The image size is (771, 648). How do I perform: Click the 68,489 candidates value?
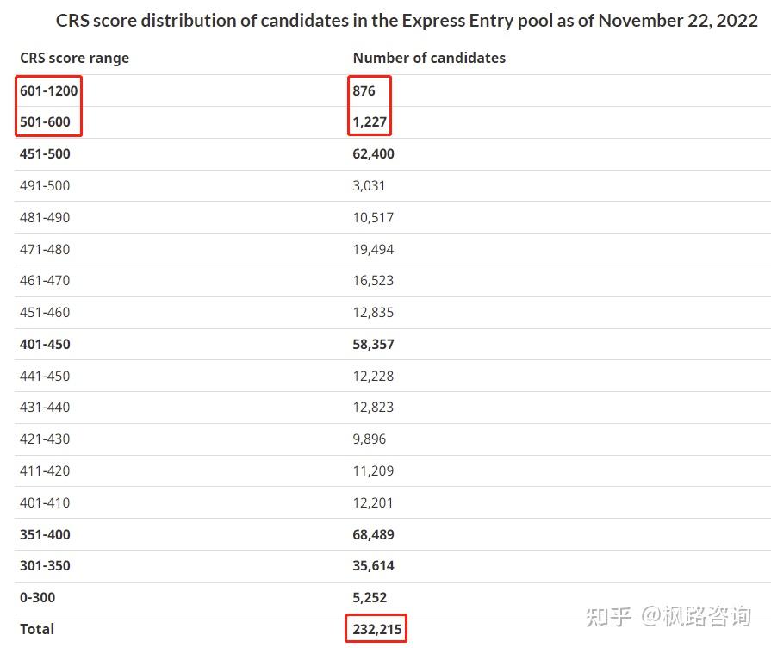pos(373,535)
